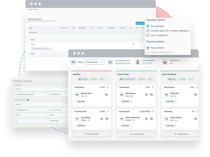
Task: Toggle the Your Business Details checkbox
Action: pos(28,100)
